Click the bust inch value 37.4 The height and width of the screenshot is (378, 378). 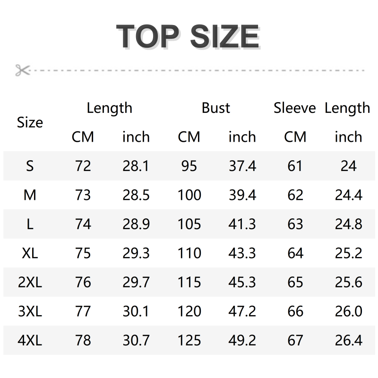pyautogui.click(x=242, y=166)
